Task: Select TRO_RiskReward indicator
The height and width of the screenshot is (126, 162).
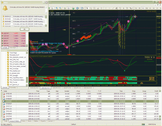Action: click(15, 71)
